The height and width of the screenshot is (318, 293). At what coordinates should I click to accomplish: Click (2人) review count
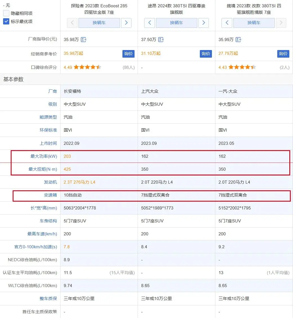click(285, 67)
